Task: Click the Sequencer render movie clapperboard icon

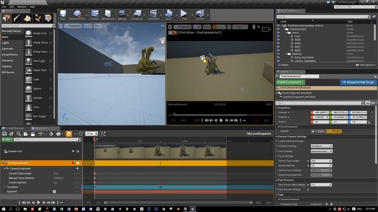Action: pyautogui.click(x=32, y=134)
